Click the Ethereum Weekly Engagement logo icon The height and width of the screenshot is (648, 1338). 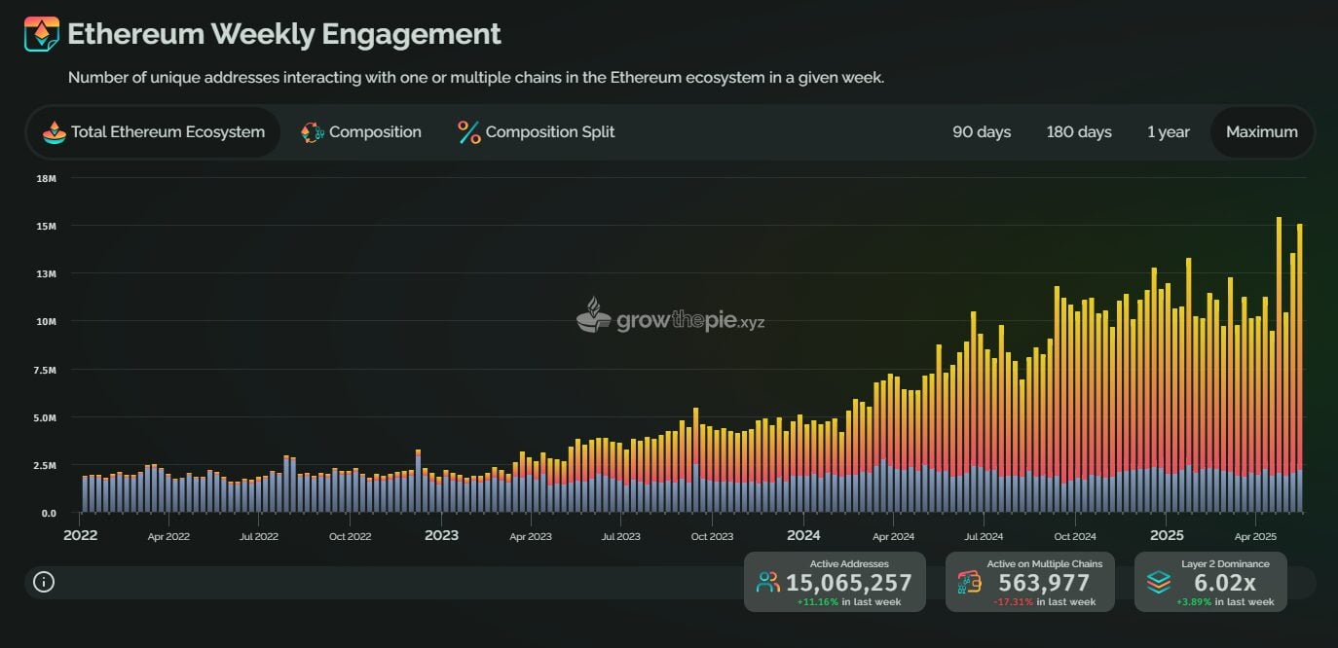point(41,35)
